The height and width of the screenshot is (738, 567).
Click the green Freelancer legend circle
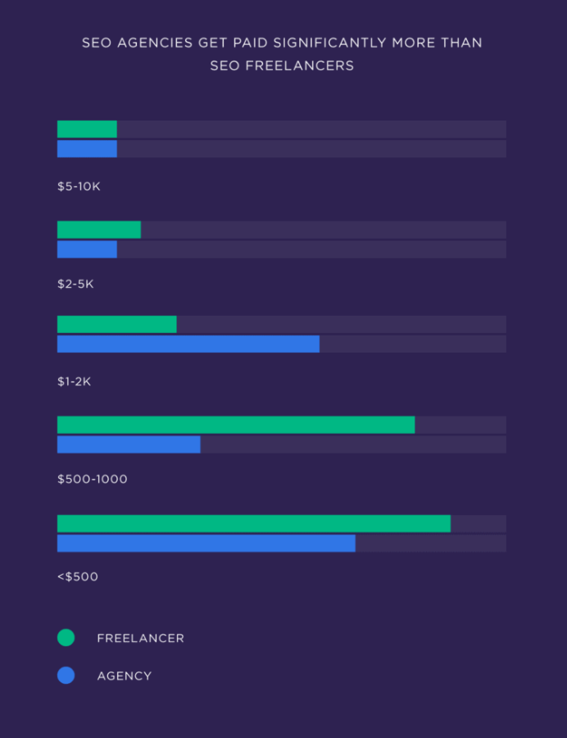pos(66,637)
